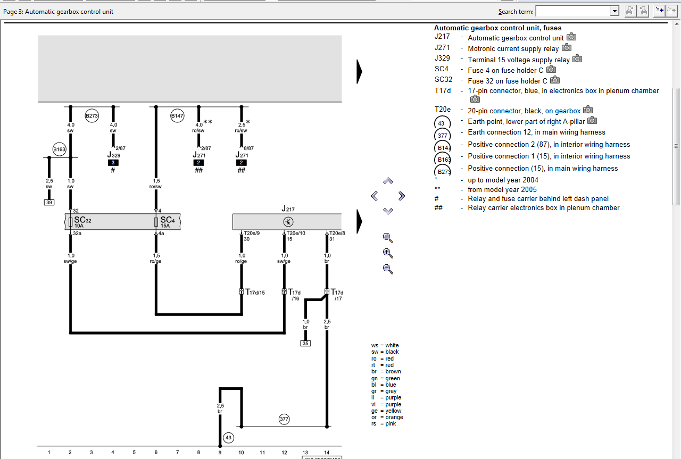The width and height of the screenshot is (681, 459).
Task: Click 'Relay carrier electronics box in plenum chamber'
Action: coord(544,208)
